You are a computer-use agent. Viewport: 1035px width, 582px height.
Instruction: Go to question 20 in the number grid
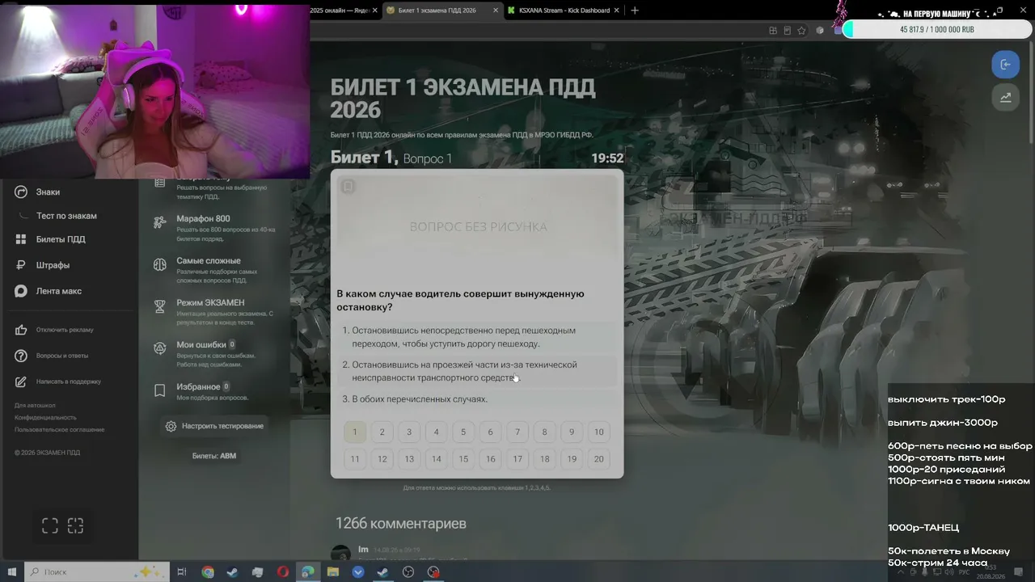[x=598, y=459]
